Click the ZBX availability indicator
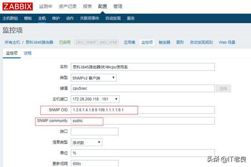Image resolution: width=251 pixels, height=167 pixels. point(79,43)
